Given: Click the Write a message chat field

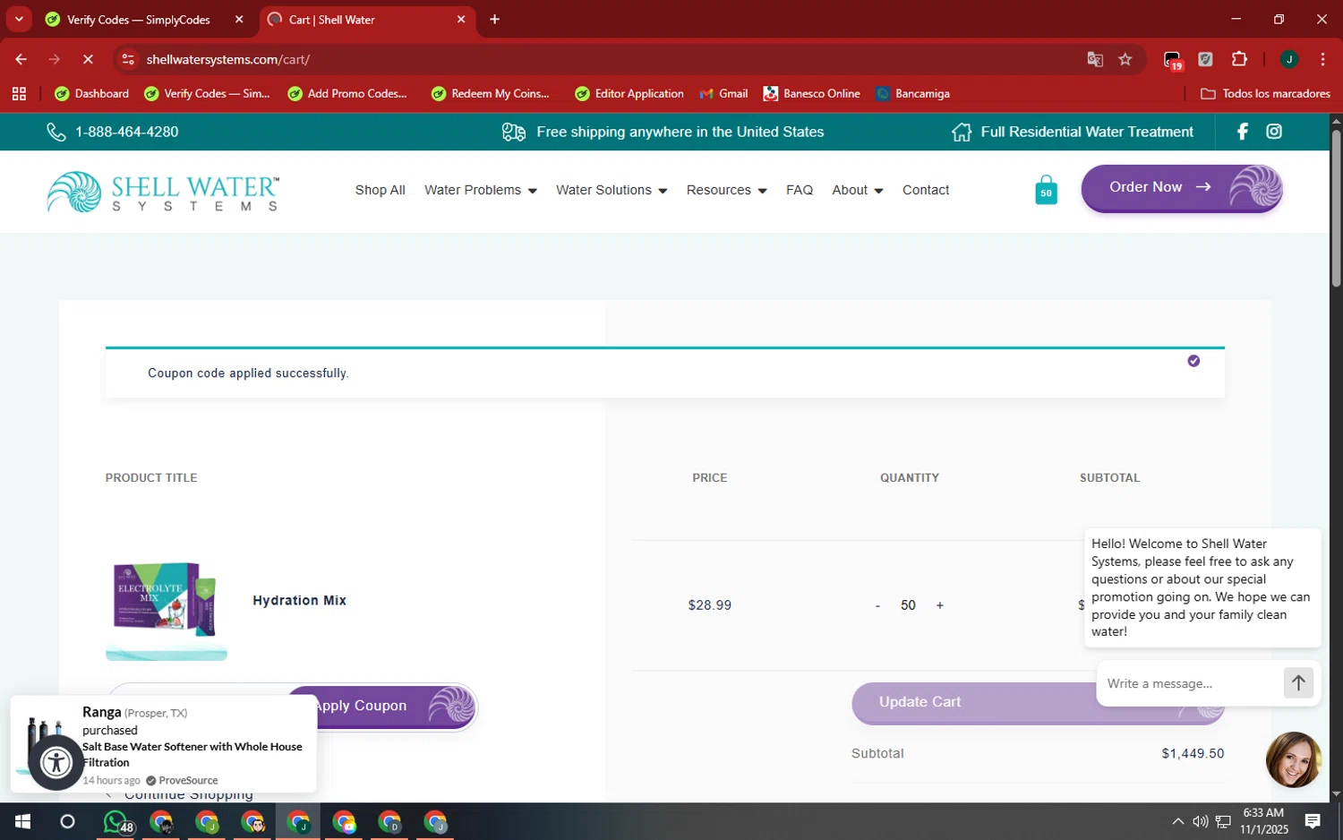Looking at the screenshot, I should tap(1189, 683).
